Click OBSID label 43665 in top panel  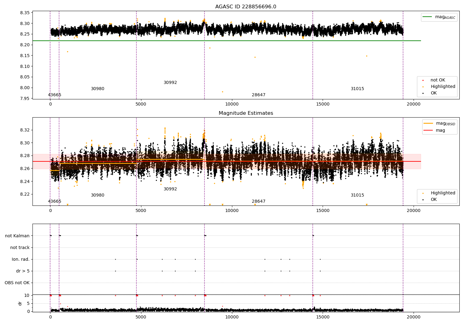54,95
